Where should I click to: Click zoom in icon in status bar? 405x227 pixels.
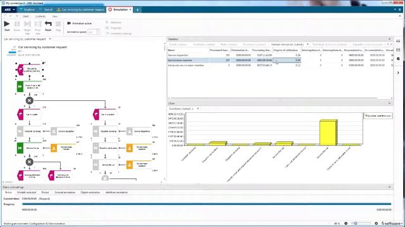pos(376,223)
